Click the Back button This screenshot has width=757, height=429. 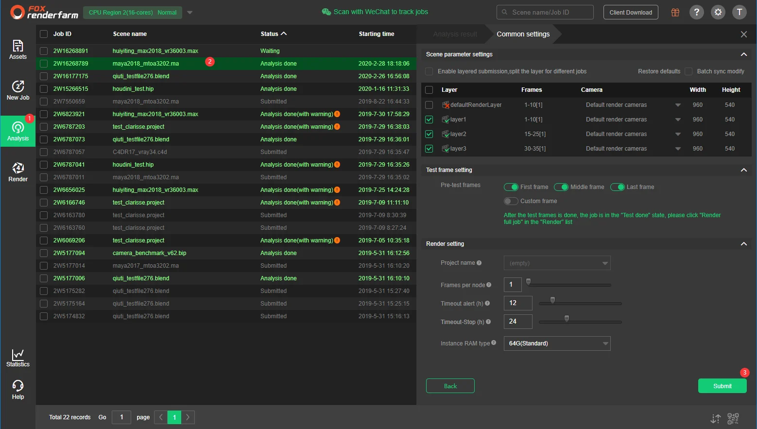(450, 386)
